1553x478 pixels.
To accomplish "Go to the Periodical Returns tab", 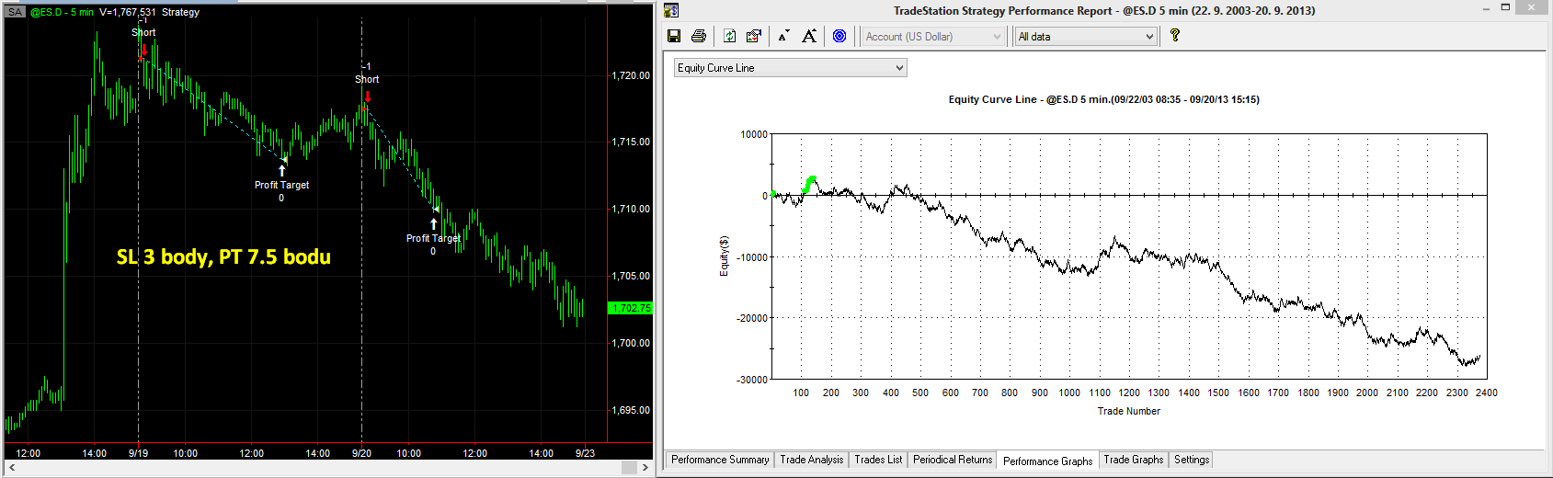I will tap(953, 460).
